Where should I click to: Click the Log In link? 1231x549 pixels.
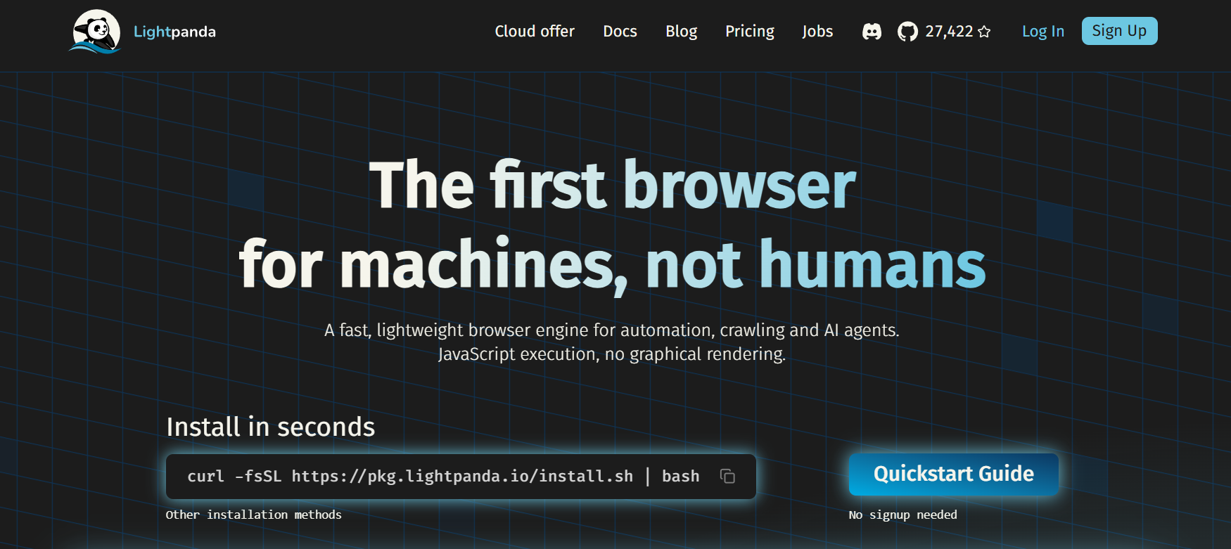pyautogui.click(x=1043, y=32)
